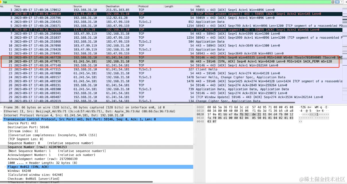Sort packets by the Time column
The height and width of the screenshot is (184, 347).
(43, 6)
